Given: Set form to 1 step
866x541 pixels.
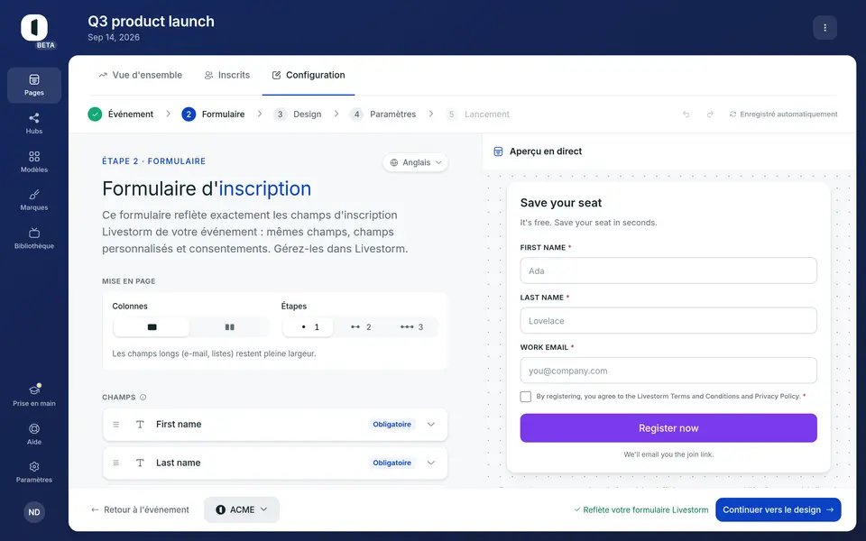Looking at the screenshot, I should [x=309, y=326].
